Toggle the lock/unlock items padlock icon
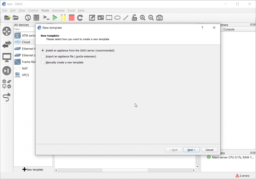The image size is (256, 179). tap(134, 18)
